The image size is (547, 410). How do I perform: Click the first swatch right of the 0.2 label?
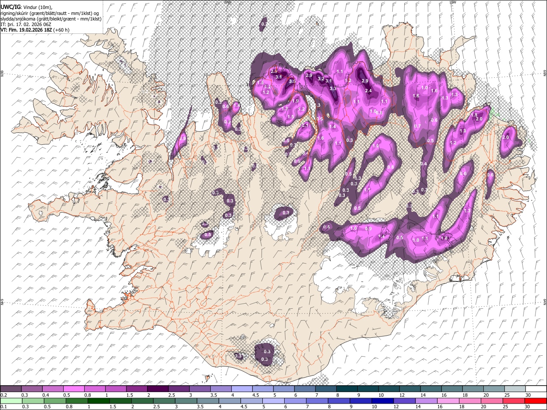pyautogui.click(x=11, y=389)
